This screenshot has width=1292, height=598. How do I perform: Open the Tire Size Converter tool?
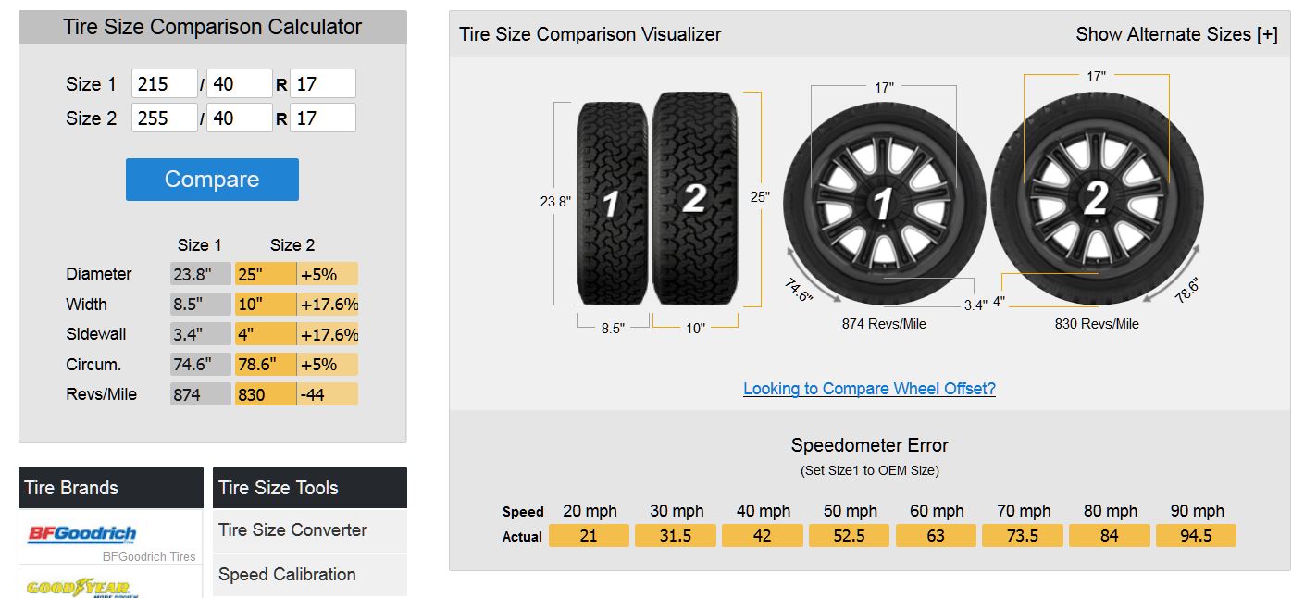coord(292,530)
